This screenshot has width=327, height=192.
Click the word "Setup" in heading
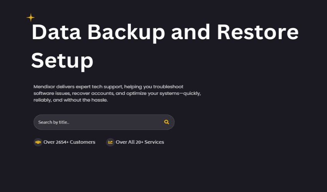(x=62, y=61)
